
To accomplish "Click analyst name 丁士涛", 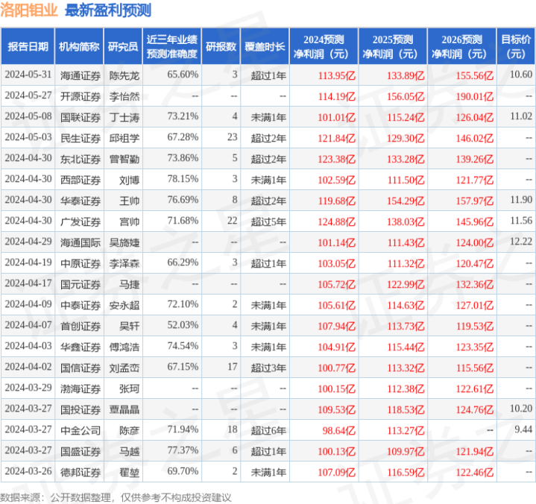I will click(x=124, y=117).
